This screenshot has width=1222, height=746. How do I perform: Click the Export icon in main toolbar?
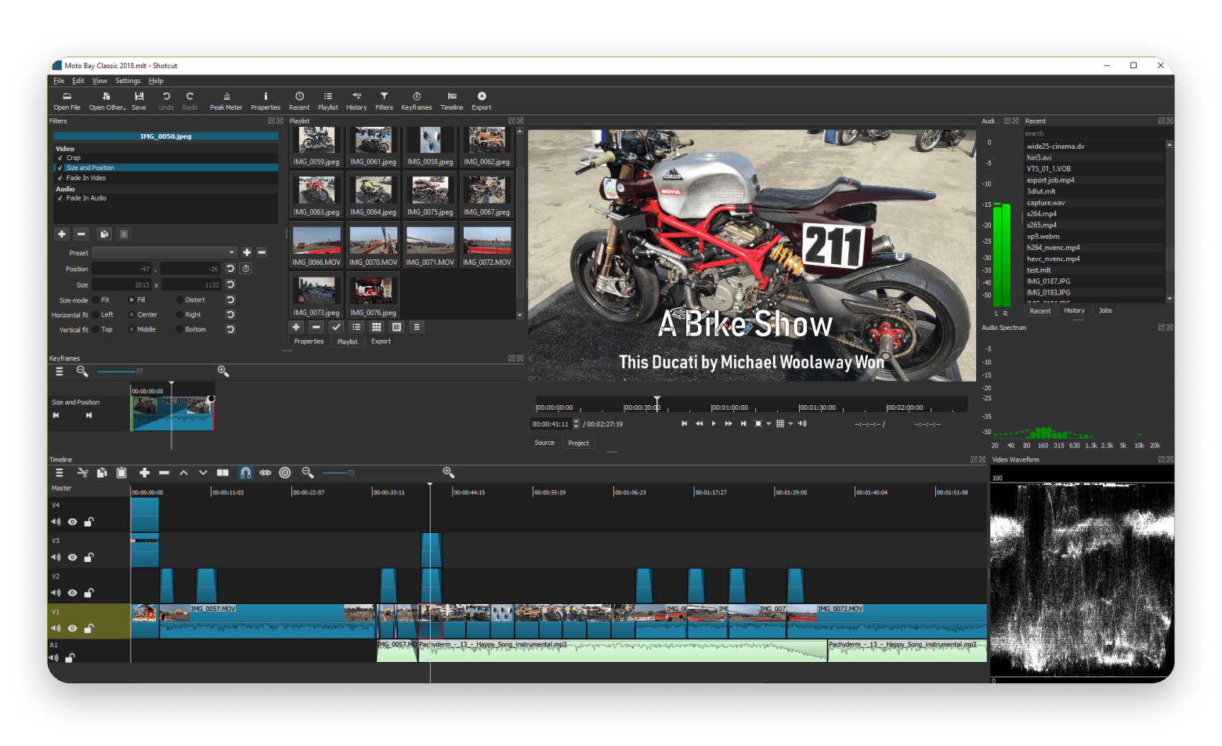coord(481,100)
